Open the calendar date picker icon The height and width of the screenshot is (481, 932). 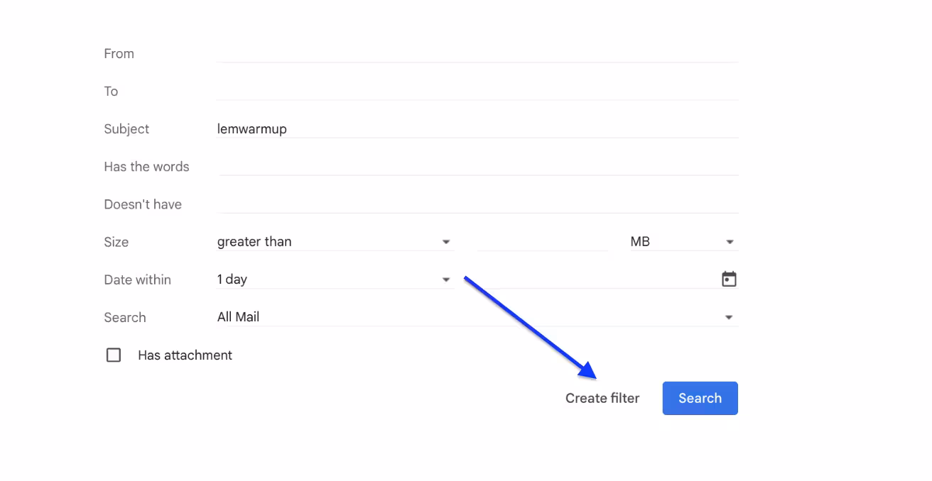[x=729, y=280]
